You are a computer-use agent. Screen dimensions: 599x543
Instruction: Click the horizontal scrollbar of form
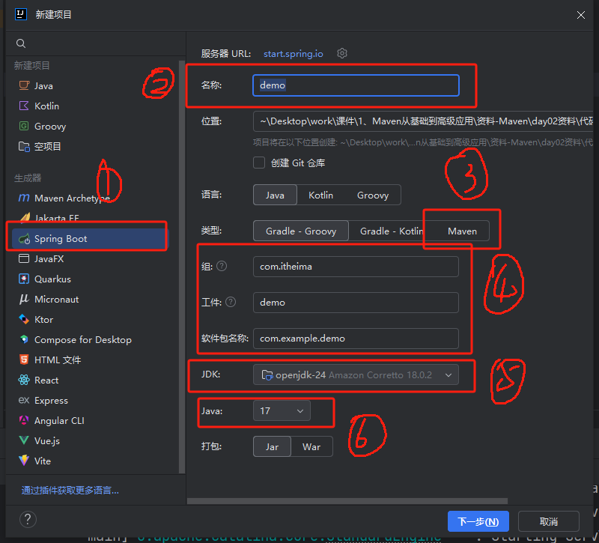(347, 501)
